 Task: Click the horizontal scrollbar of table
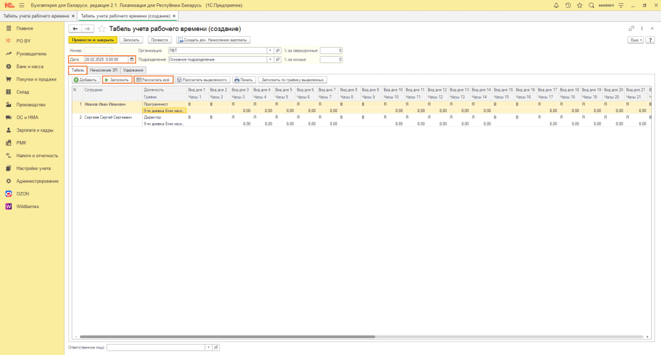pos(227,336)
